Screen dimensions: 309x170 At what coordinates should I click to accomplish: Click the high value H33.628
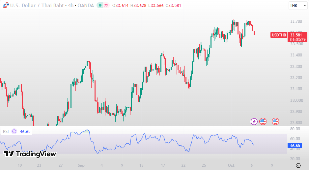coord(138,6)
